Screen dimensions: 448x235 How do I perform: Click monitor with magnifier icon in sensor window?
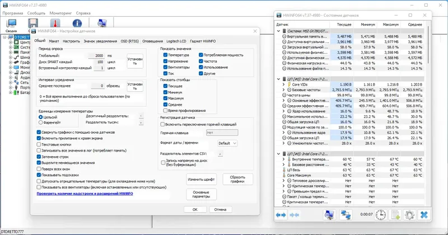(329, 215)
